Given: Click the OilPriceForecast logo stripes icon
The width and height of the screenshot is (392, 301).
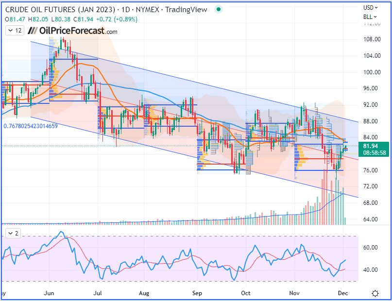Looking at the screenshot, I should pos(33,31).
